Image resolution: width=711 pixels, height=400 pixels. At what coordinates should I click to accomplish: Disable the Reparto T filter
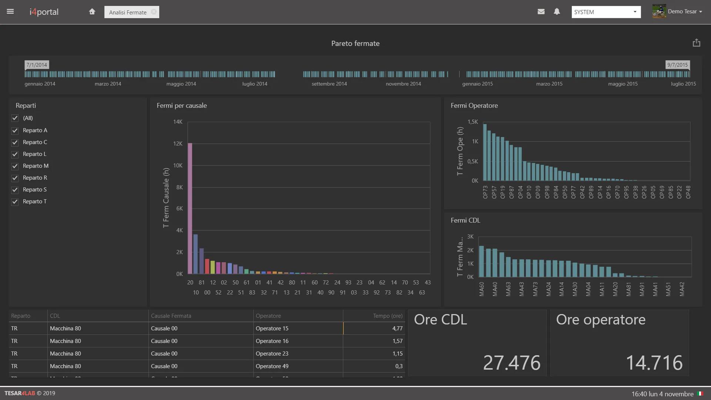(x=15, y=202)
